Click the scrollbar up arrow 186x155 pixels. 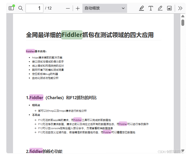(x=183, y=16)
